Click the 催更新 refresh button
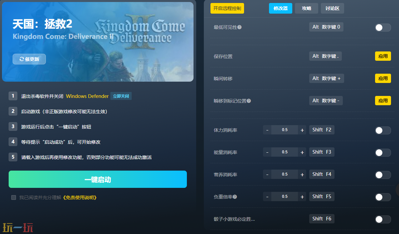The height and width of the screenshot is (234, 399). tap(29, 59)
